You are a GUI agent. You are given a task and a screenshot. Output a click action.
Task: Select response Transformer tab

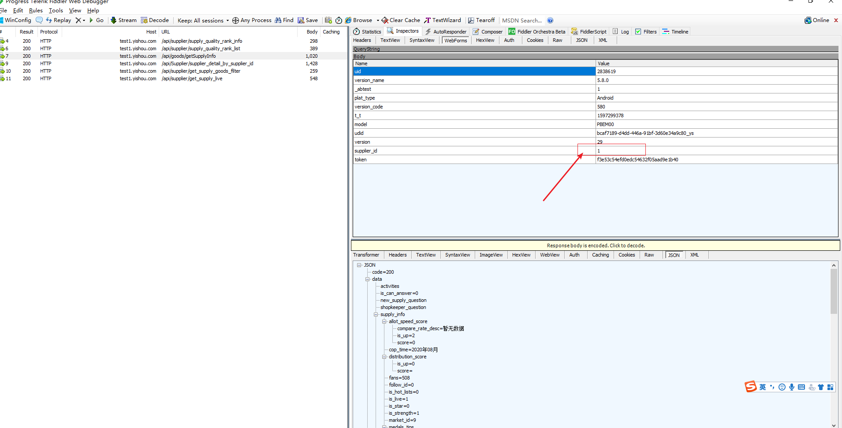coord(366,255)
